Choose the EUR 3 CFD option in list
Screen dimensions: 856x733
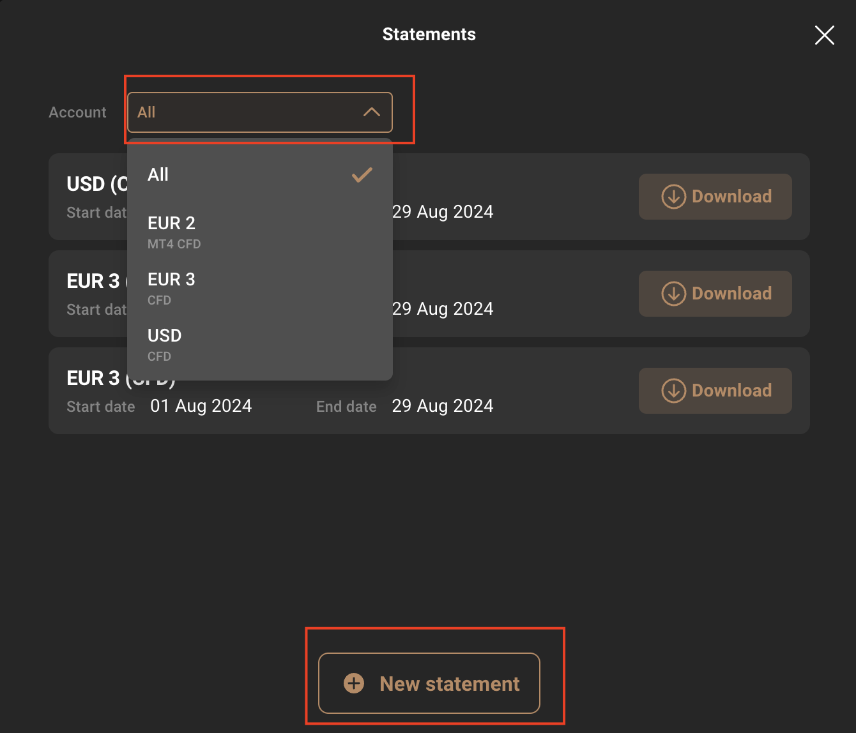coord(171,287)
